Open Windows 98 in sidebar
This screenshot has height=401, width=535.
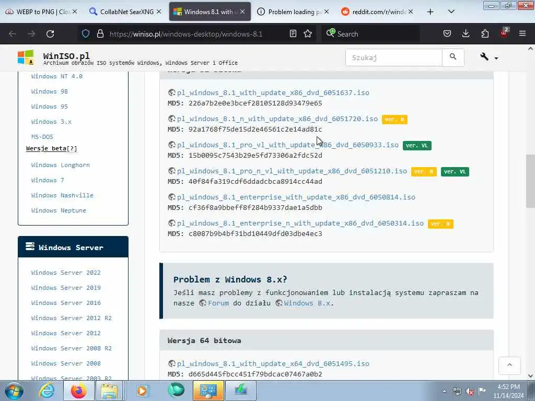pos(50,91)
